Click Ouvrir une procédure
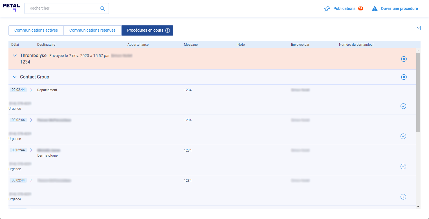429x219 pixels. (399, 8)
